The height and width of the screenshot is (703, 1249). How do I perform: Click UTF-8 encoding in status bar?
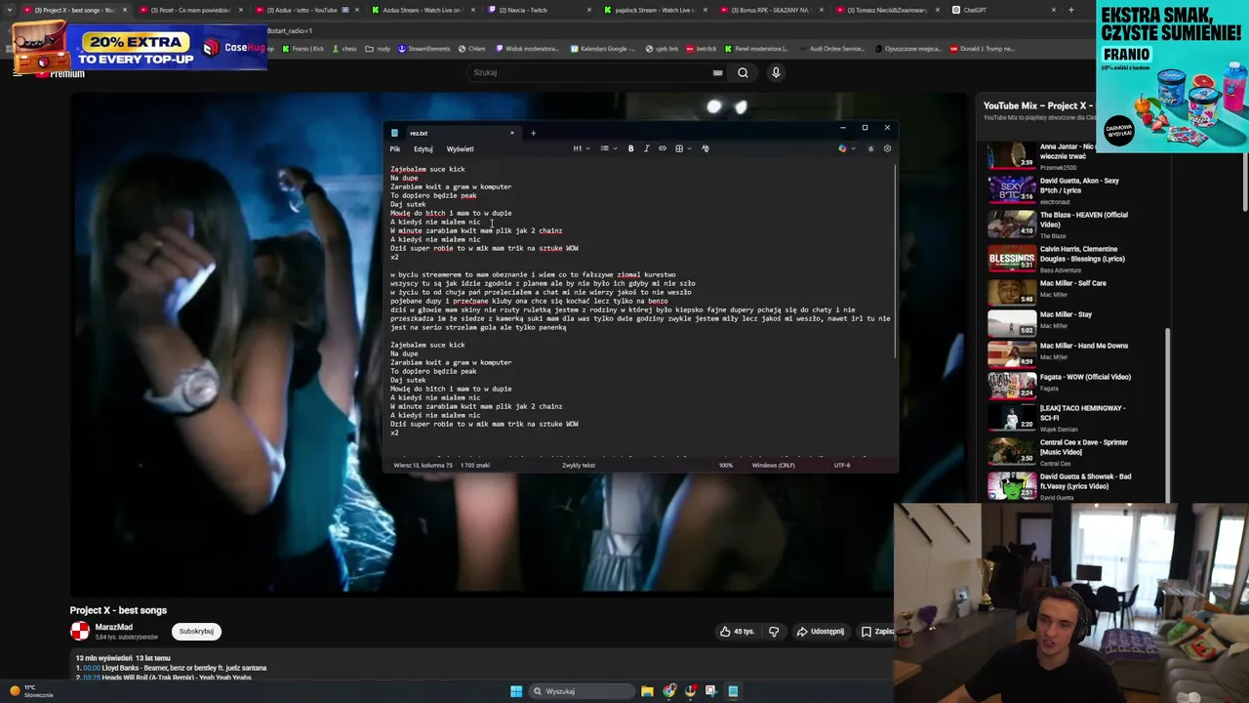(842, 465)
